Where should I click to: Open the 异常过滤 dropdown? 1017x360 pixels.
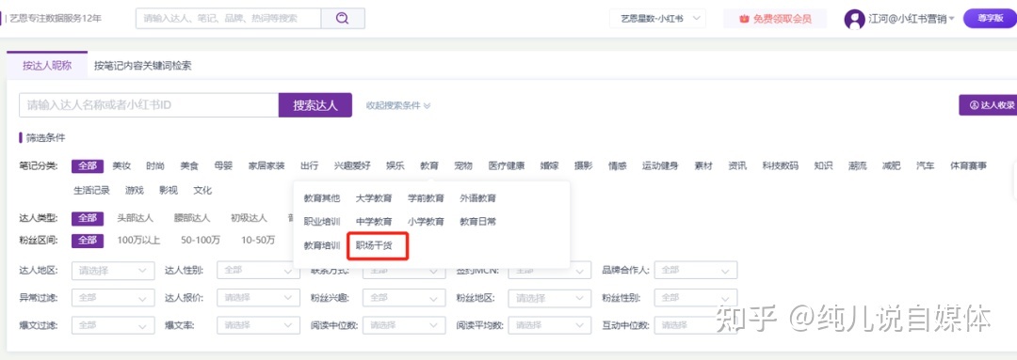[113, 298]
